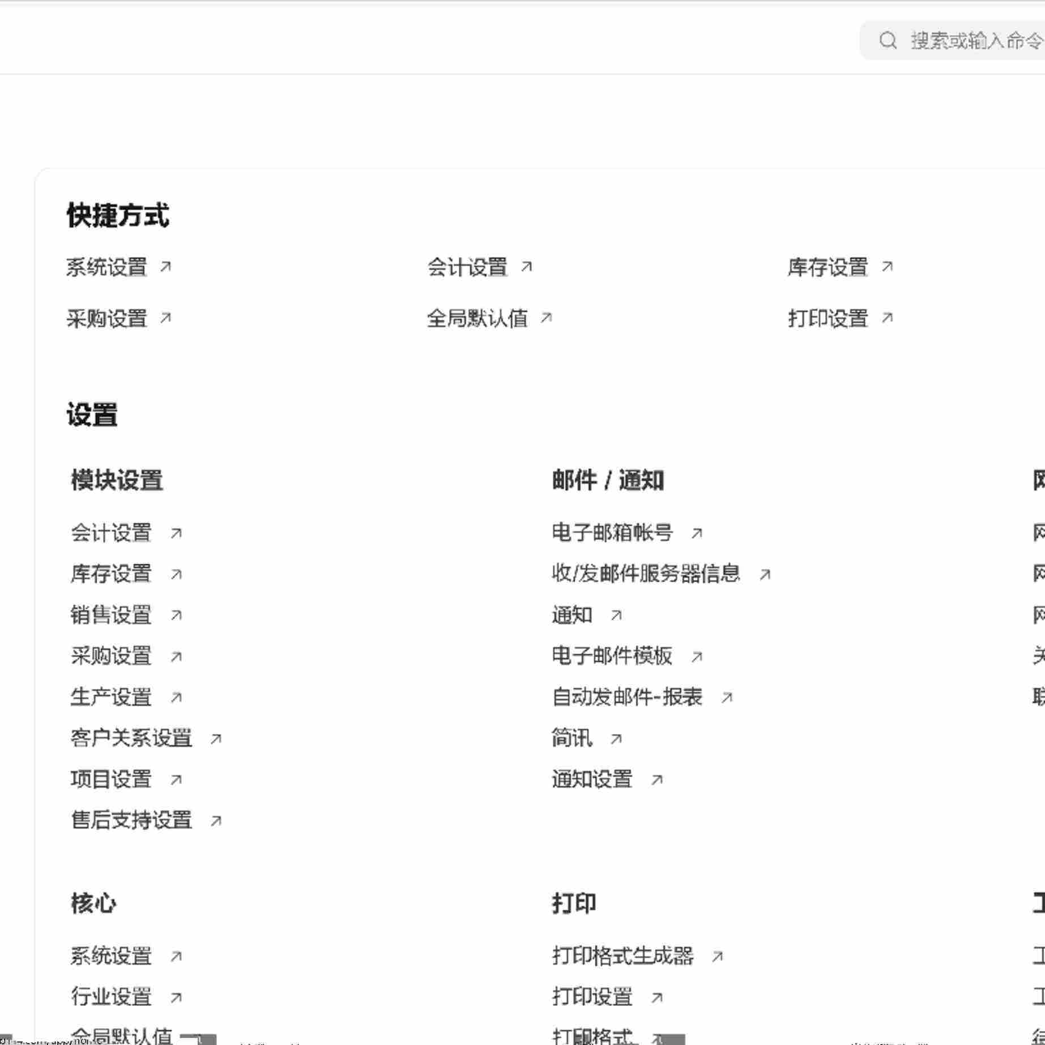
Task: Click the search input field at top right
Action: coord(974,40)
